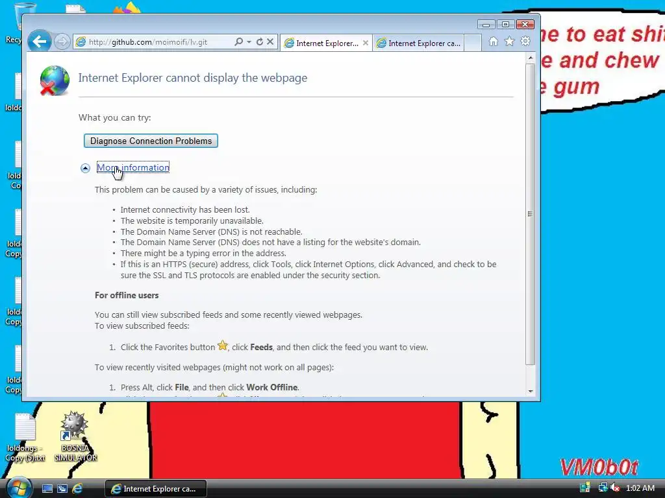Select the loldongs - Copy (5).txt file

pyautogui.click(x=25, y=437)
